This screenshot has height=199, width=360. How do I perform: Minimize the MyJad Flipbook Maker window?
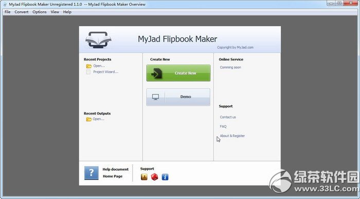click(x=331, y=3)
